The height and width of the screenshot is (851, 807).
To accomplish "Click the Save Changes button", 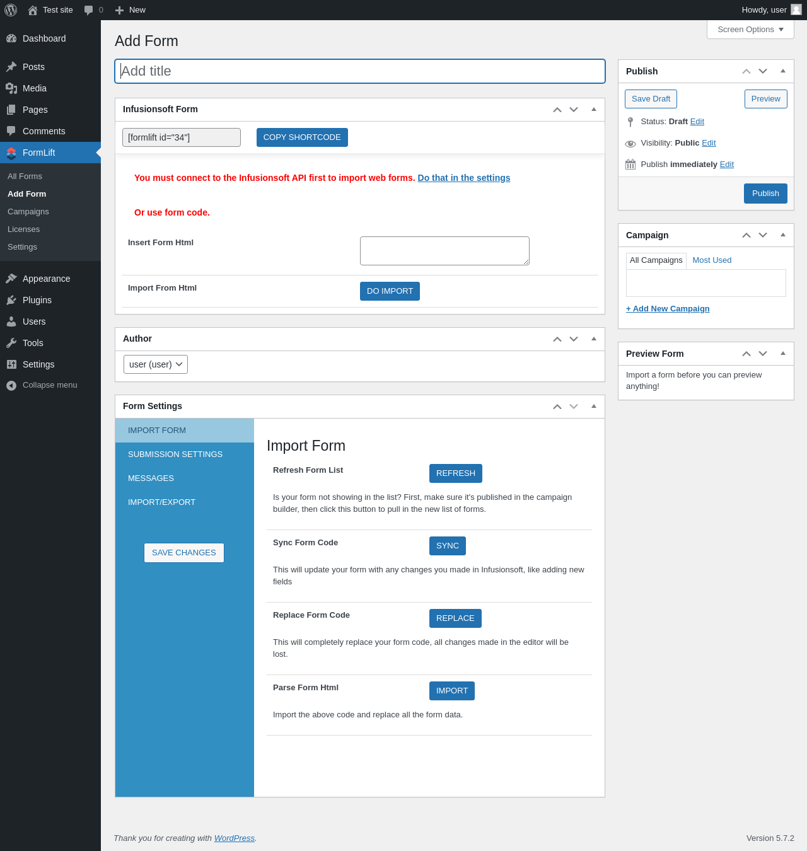I will pos(184,553).
